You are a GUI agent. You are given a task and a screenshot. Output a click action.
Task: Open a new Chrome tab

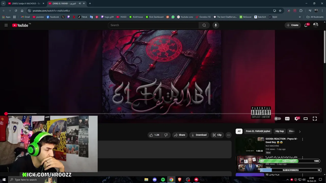(90, 4)
